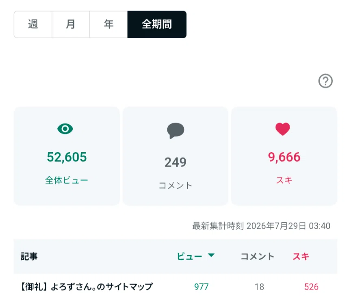Select the 全期間 period tab
Viewport: 351px width, 296px height.
click(x=157, y=24)
